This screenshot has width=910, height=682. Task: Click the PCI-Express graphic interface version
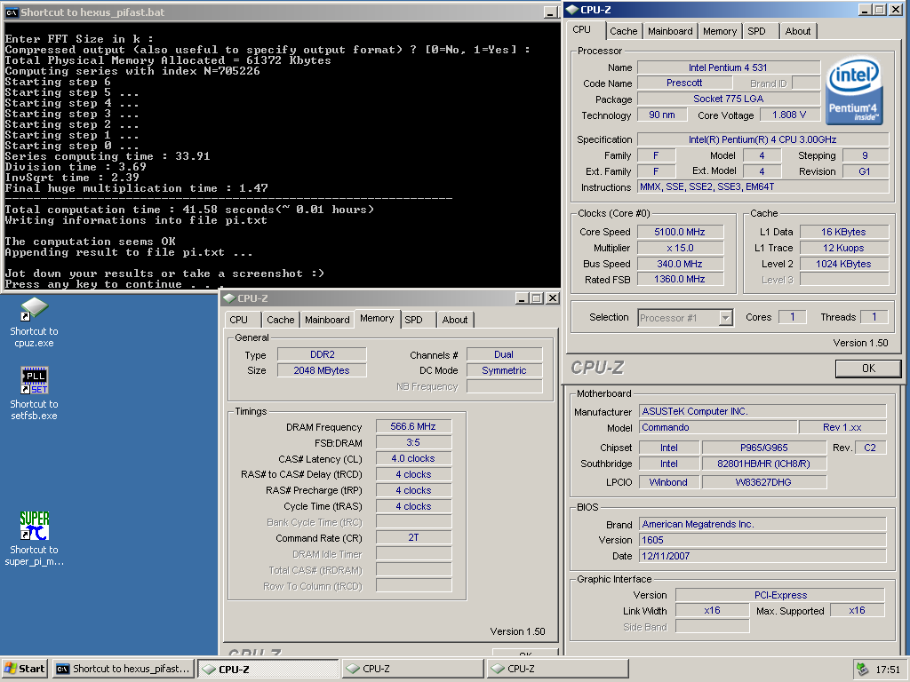tap(780, 595)
